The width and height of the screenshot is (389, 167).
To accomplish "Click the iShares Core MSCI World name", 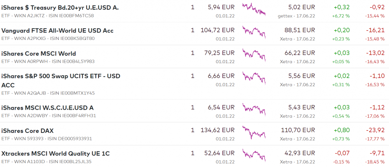I will click(39, 53).
